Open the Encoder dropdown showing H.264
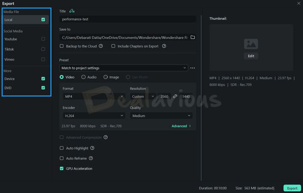Image resolution: width=303 pixels, height=193 pixels. click(x=94, y=116)
